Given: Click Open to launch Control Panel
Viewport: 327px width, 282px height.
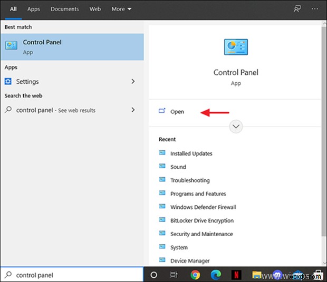Looking at the screenshot, I should 177,112.
